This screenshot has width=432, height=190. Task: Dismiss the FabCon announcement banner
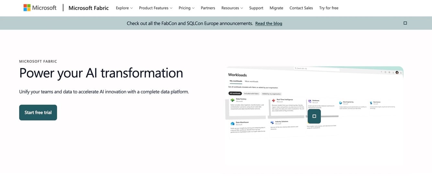[x=405, y=23]
